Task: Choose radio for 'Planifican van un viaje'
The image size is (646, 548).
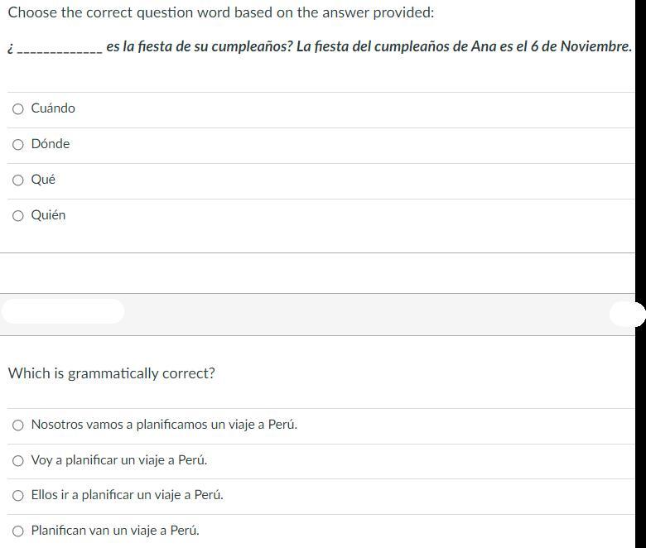Action: click(18, 531)
